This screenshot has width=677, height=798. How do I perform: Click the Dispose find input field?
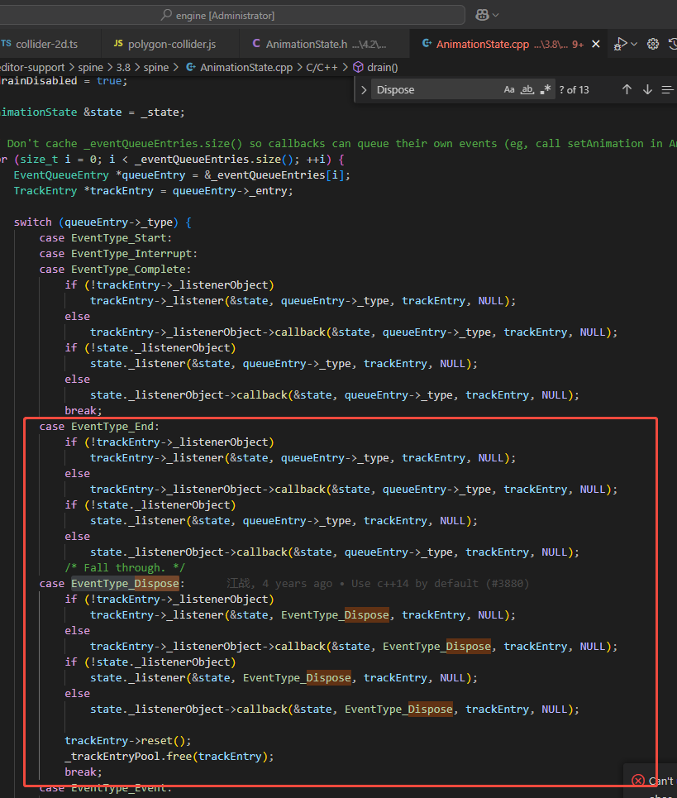436,89
